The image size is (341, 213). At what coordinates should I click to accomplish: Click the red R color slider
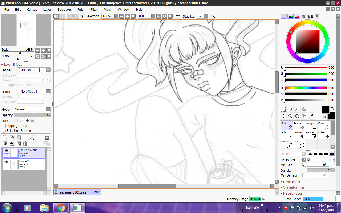point(306,68)
